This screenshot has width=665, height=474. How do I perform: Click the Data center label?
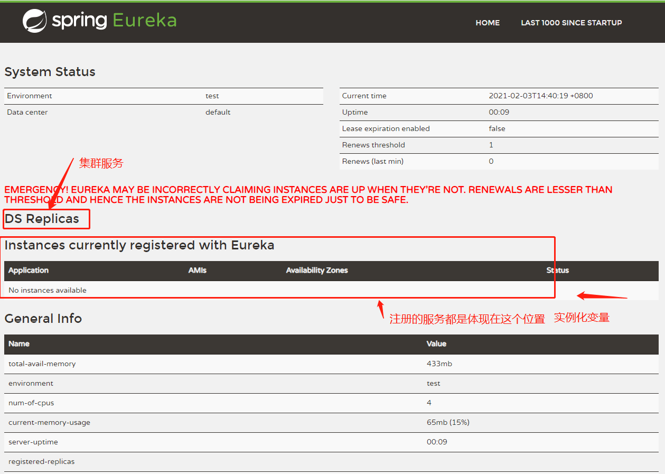(x=27, y=112)
